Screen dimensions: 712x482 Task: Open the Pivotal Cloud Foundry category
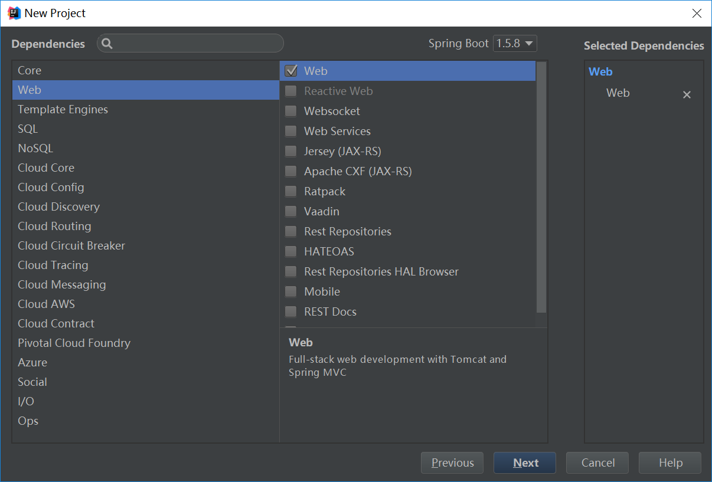[145, 343]
